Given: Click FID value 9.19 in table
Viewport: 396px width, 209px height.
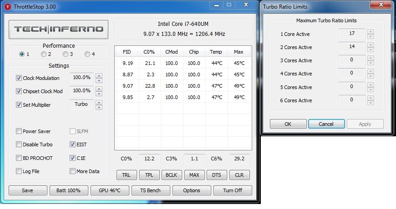Looking at the screenshot, I should pos(127,63).
